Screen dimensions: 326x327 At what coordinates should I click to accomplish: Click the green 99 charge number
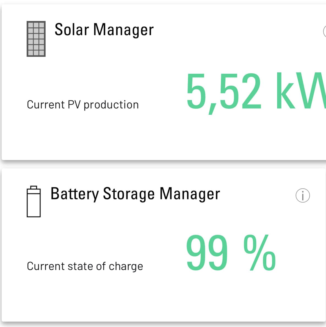(207, 253)
